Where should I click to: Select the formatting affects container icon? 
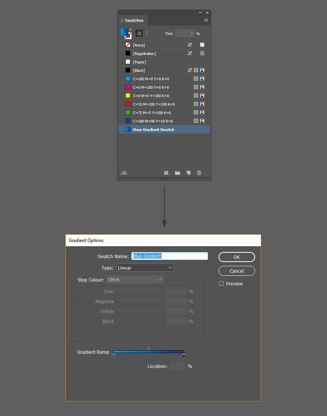(x=139, y=33)
